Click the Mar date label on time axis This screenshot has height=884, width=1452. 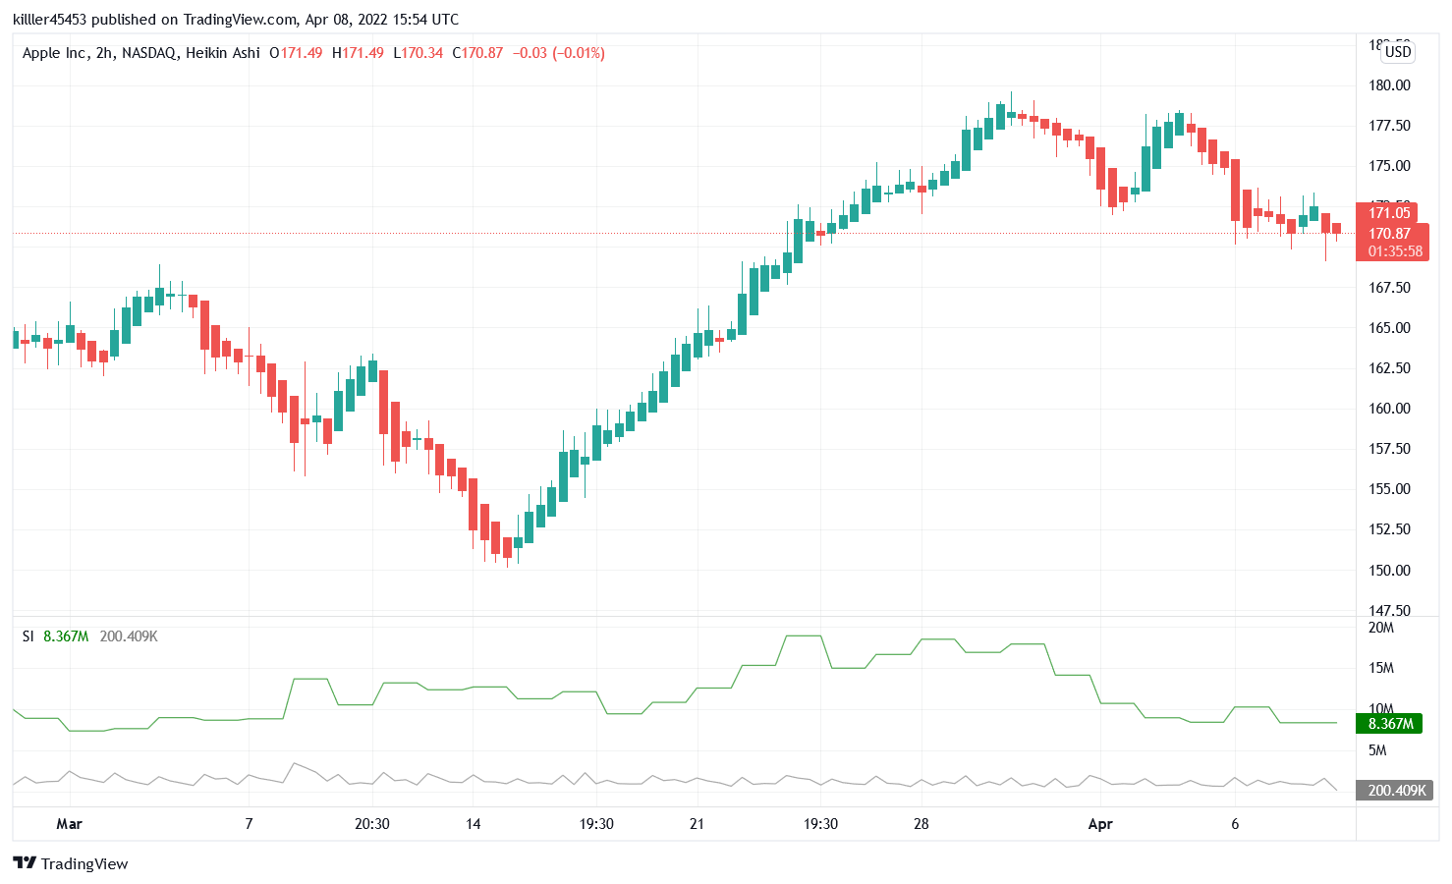[x=69, y=824]
